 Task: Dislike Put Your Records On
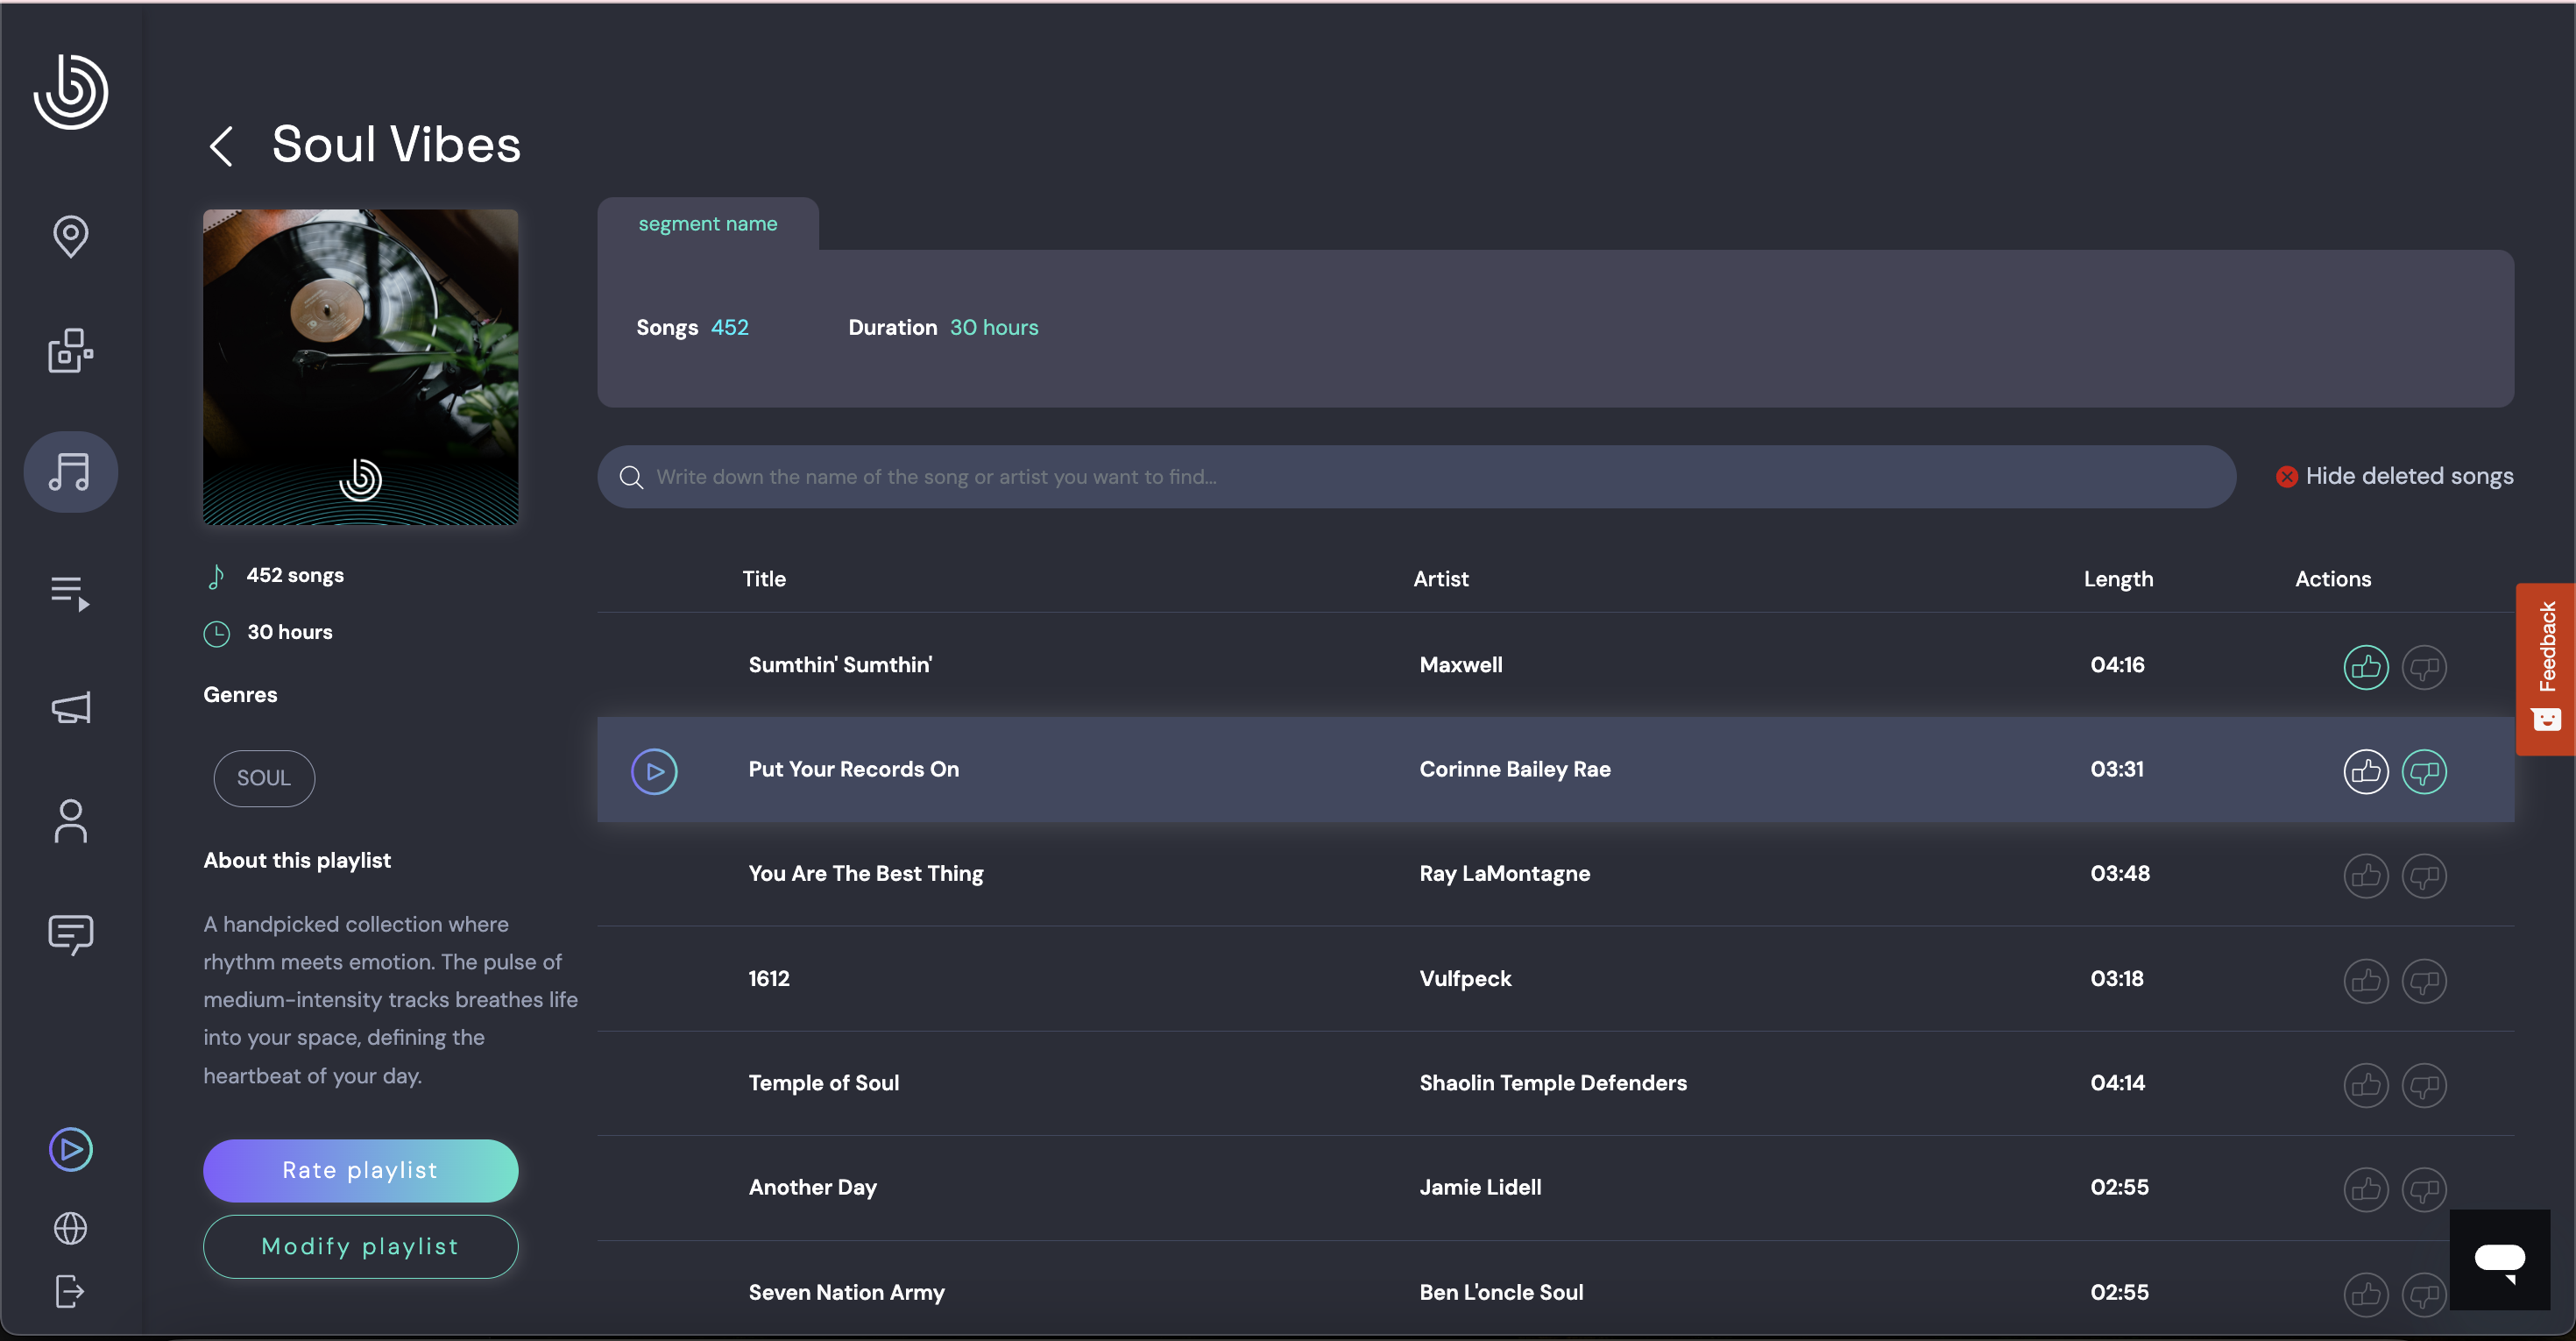(2424, 772)
